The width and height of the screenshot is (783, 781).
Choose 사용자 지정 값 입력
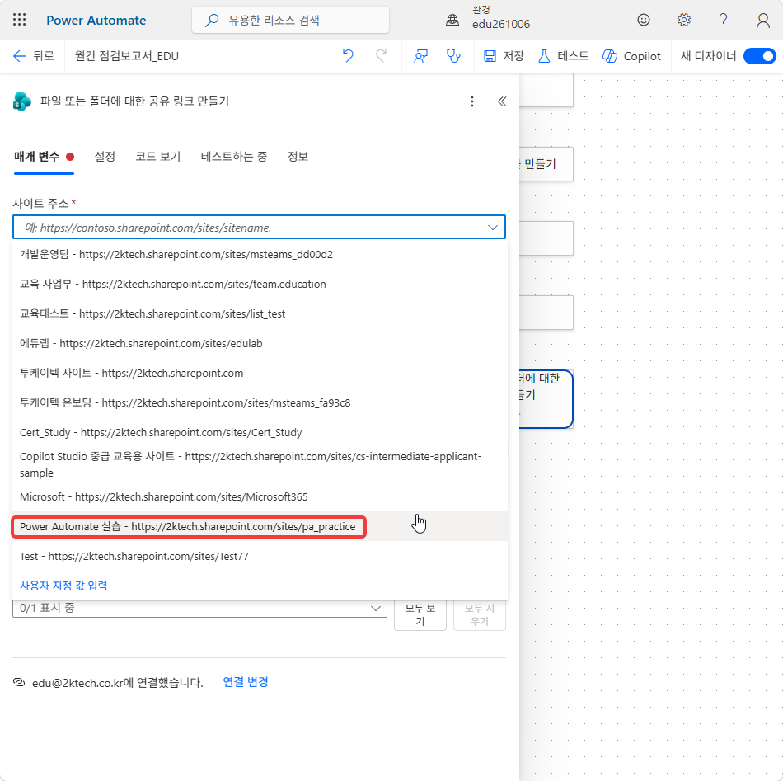tap(63, 586)
